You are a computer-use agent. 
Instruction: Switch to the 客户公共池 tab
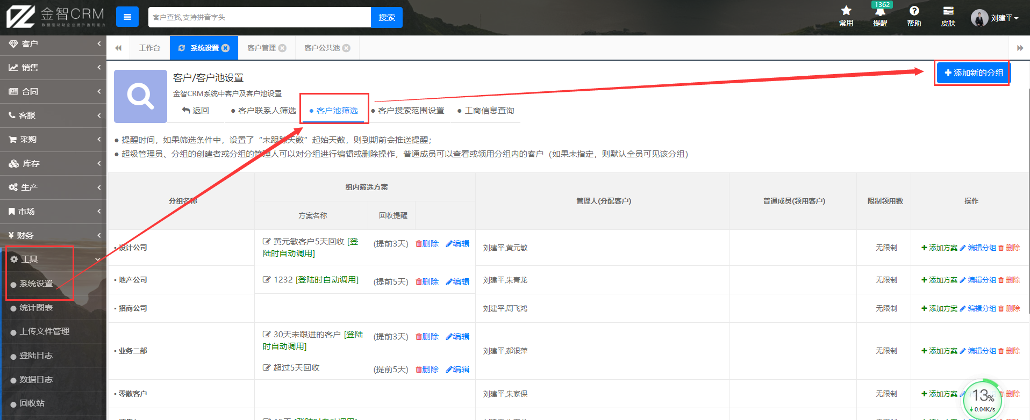pyautogui.click(x=322, y=48)
